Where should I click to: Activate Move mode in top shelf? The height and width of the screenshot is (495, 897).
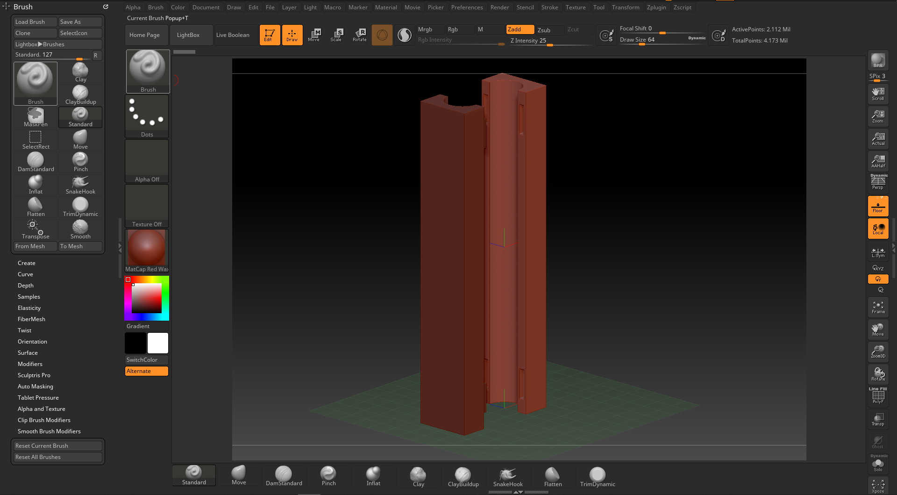(x=314, y=35)
